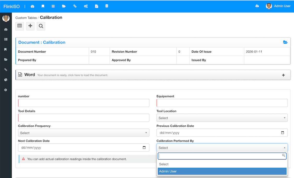
Task: Click the blue folder icon in Document header
Action: [x=285, y=42]
